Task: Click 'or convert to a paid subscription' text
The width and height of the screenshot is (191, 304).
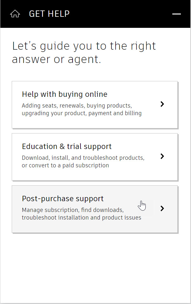Action: click(x=65, y=165)
